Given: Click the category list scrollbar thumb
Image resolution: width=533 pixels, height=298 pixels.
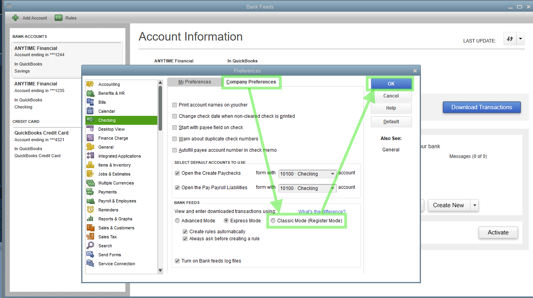Looking at the screenshot, I should 160,108.
